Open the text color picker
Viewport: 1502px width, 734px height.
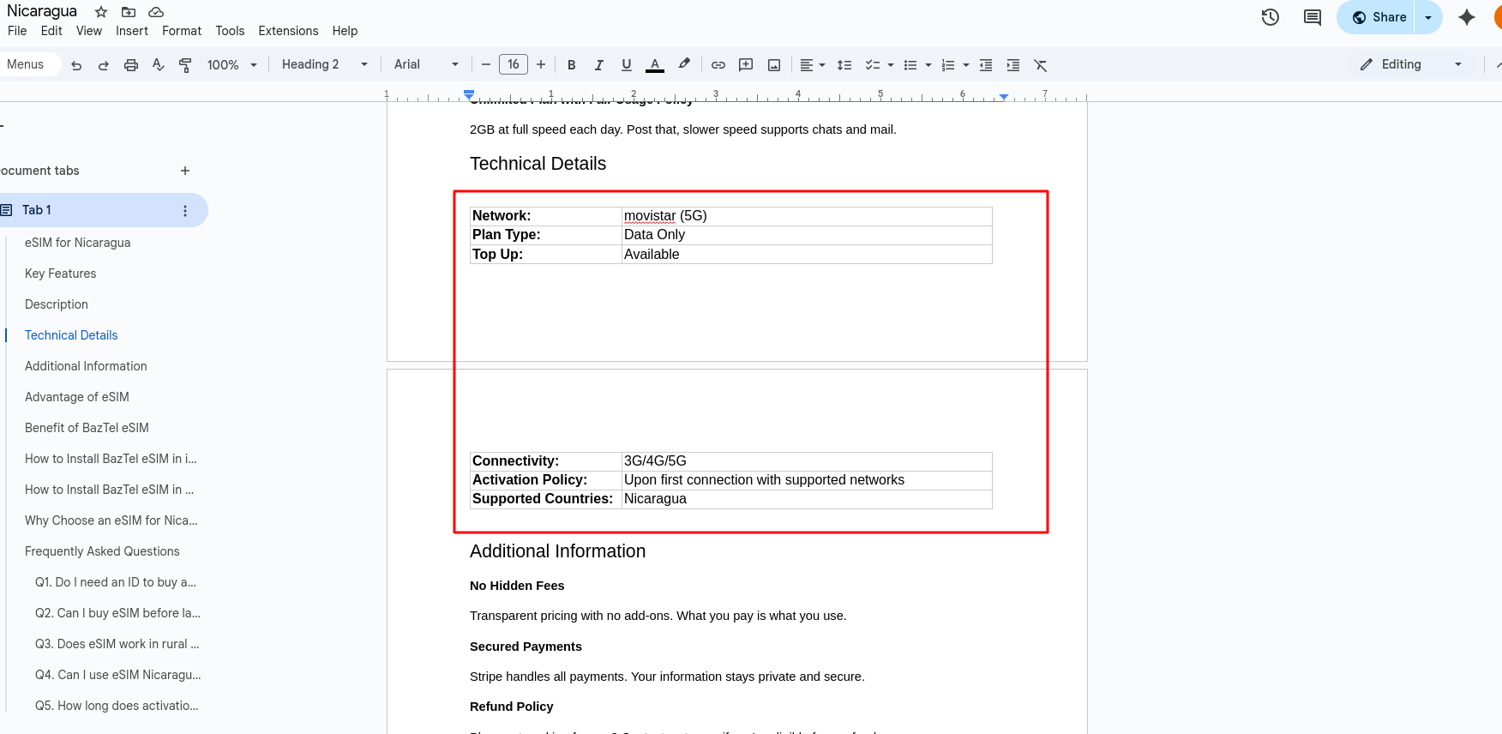tap(655, 65)
